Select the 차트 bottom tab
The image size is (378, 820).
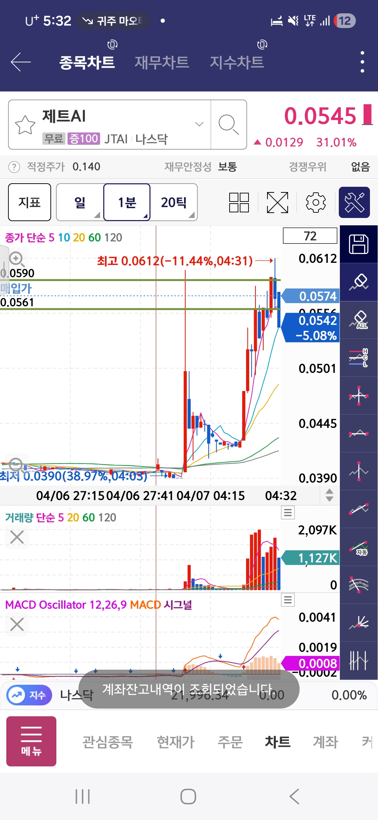(278, 742)
